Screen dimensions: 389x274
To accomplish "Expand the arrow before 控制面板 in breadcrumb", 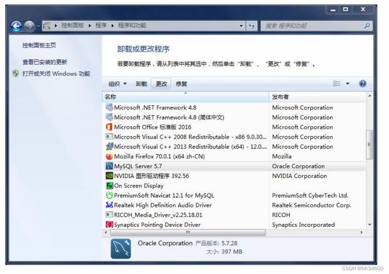I will click(56, 26).
